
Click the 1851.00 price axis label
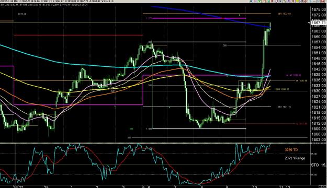click(x=319, y=53)
